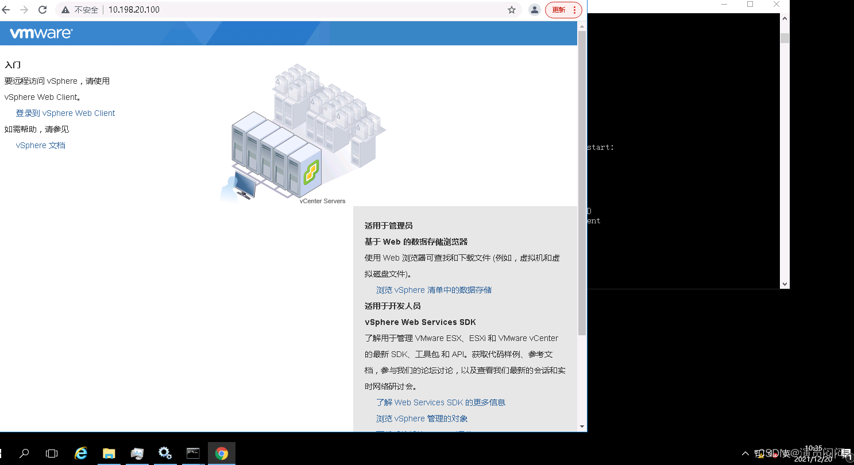
Task: Click the 基于 Web 的数据存储浏览器 heading
Action: (416, 242)
